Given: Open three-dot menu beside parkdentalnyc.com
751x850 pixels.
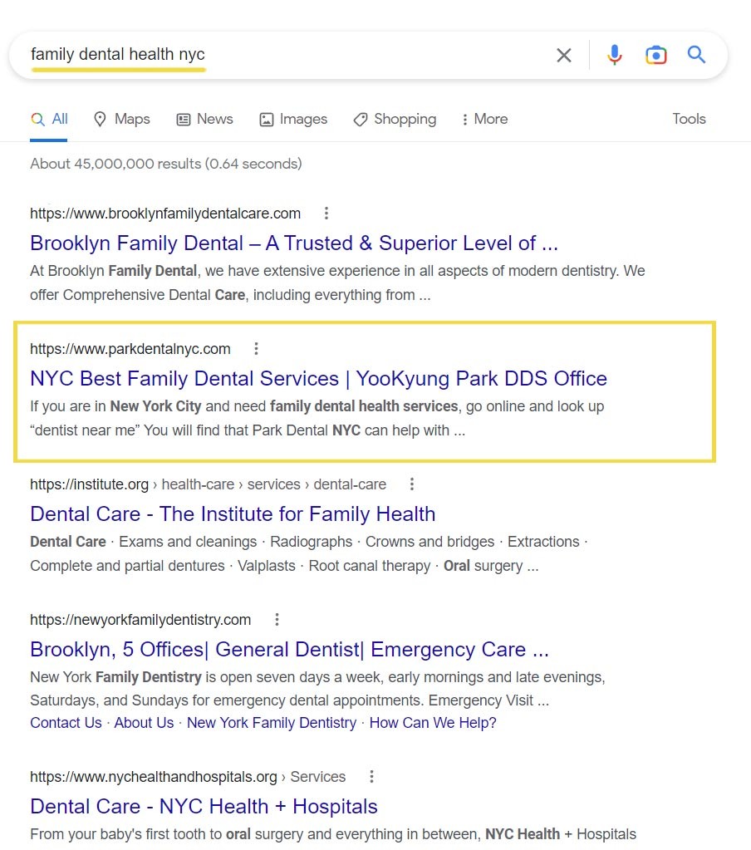Looking at the screenshot, I should [257, 349].
